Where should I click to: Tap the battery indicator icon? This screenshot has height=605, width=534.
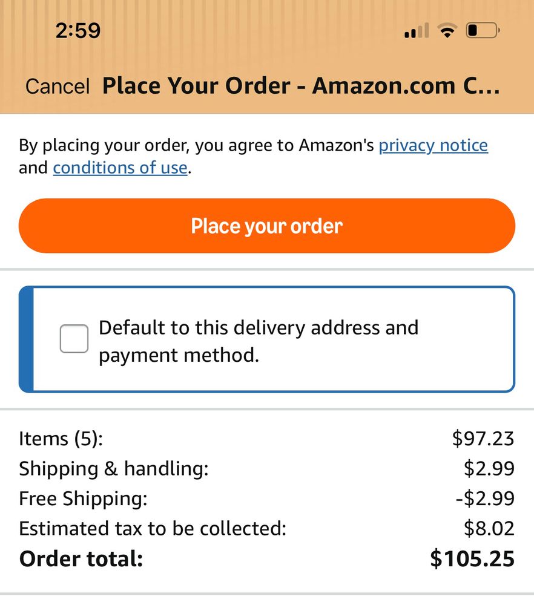(x=483, y=30)
